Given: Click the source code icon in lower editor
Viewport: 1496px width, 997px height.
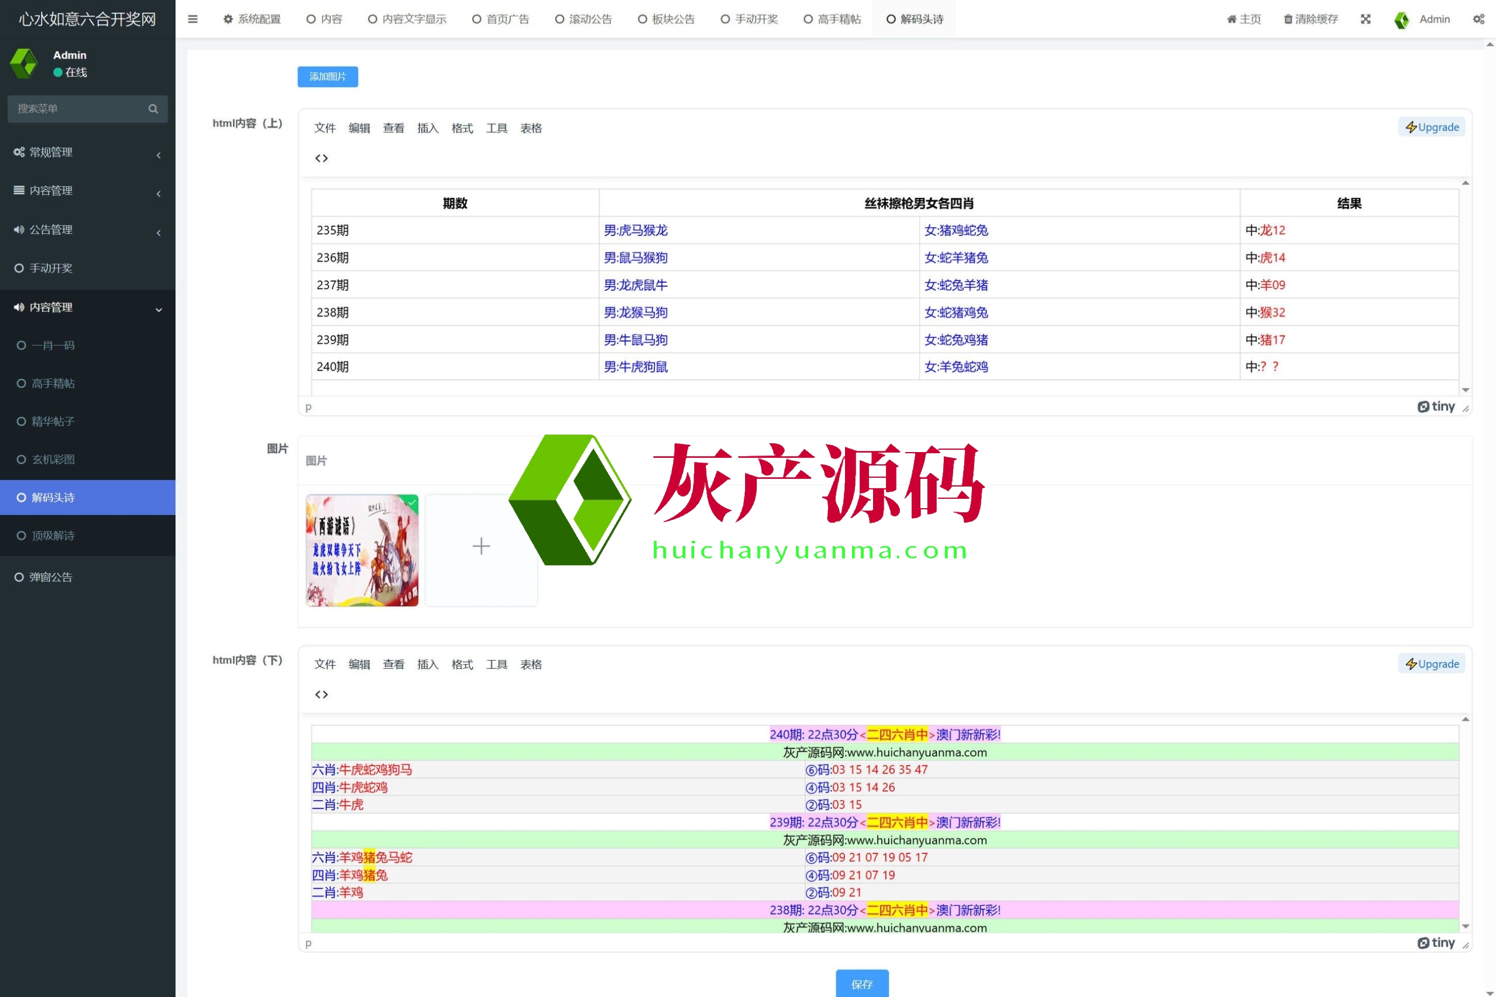Looking at the screenshot, I should click(x=321, y=694).
